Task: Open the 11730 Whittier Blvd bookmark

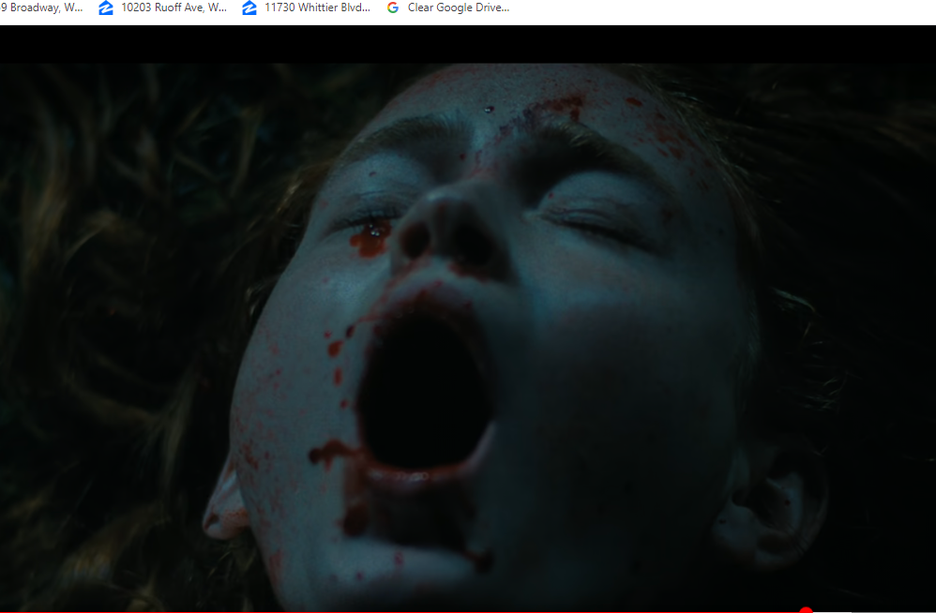Action: [307, 7]
